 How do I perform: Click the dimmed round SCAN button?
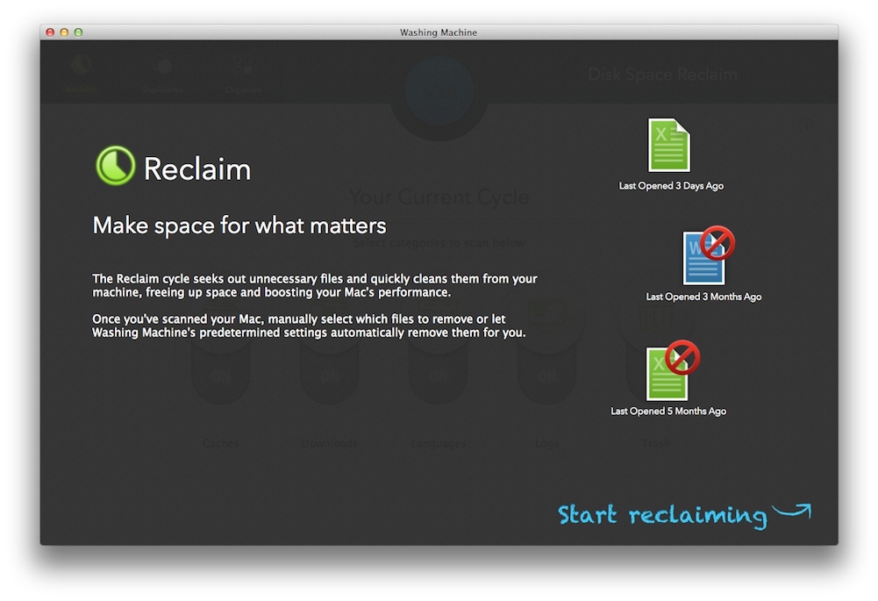[439, 91]
